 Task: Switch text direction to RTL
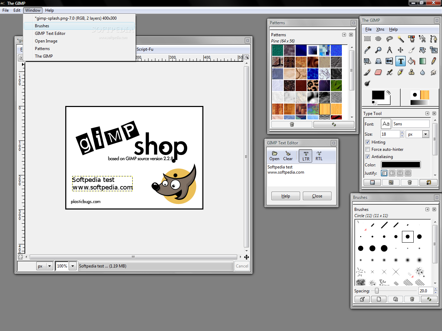tap(319, 156)
